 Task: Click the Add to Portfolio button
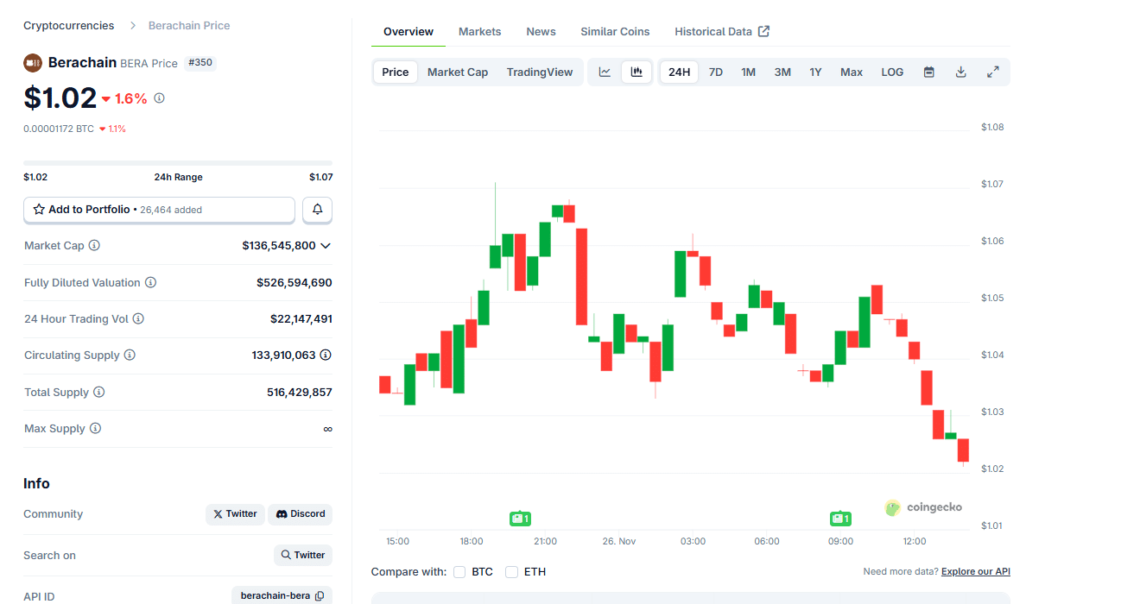(x=159, y=210)
